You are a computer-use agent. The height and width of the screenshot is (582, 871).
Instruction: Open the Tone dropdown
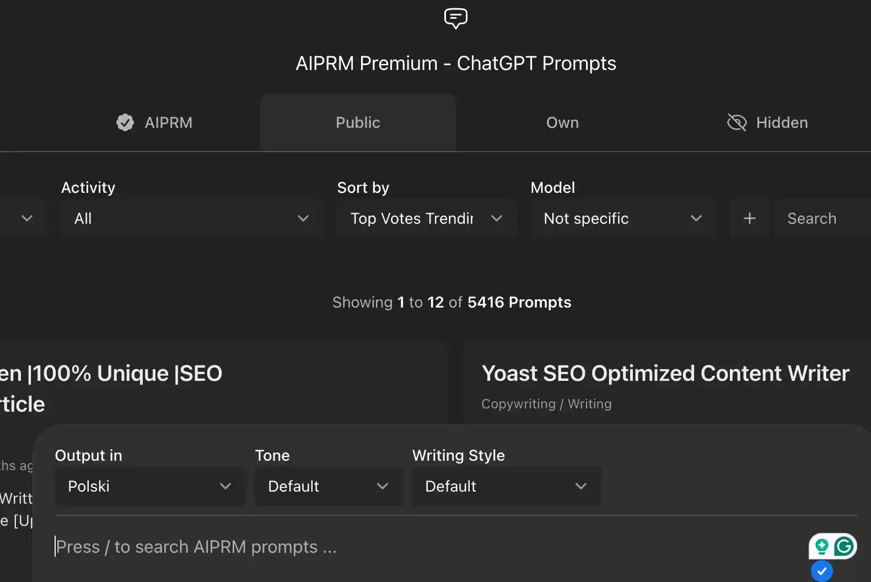click(x=328, y=486)
